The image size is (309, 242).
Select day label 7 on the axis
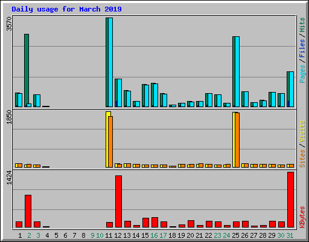pyautogui.click(x=74, y=235)
